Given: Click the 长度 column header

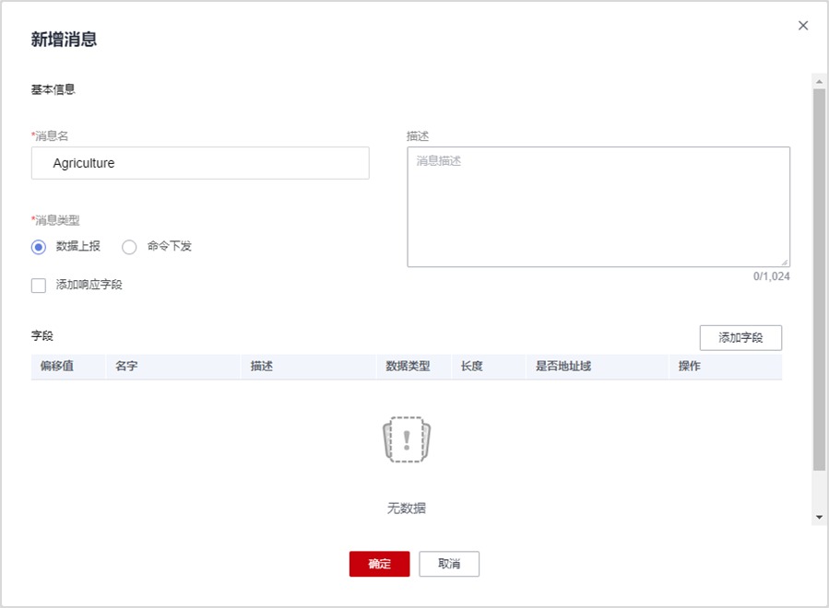Looking at the screenshot, I should click(x=472, y=367).
